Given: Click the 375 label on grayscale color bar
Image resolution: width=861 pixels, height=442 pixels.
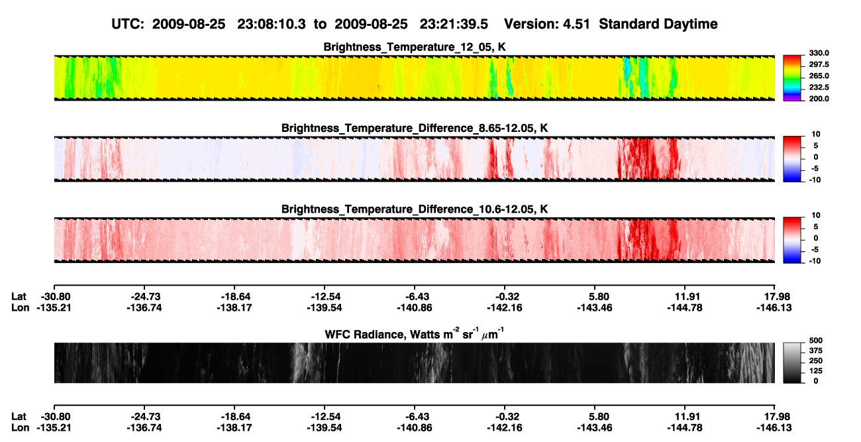Looking at the screenshot, I should (816, 351).
